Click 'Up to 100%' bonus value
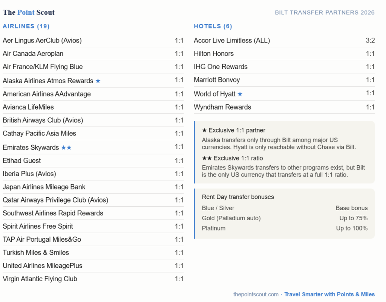The image size is (386, 302). click(x=352, y=228)
